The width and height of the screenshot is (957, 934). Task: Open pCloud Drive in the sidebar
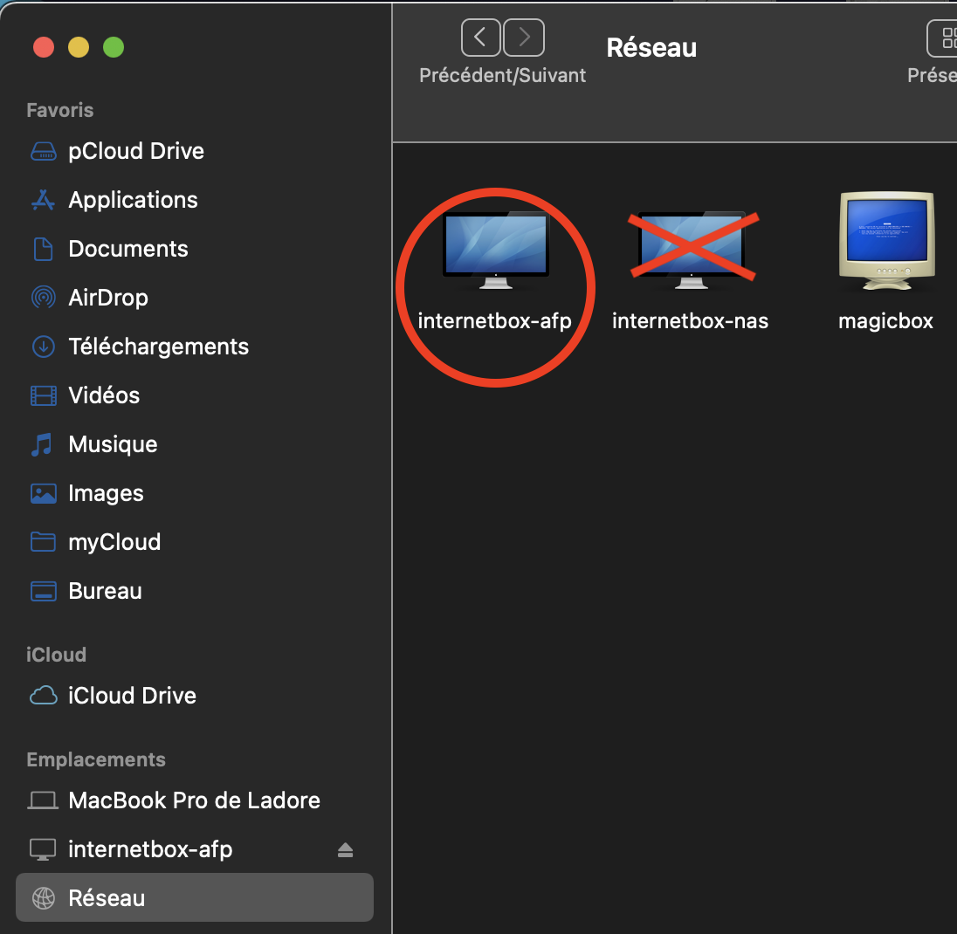(135, 151)
